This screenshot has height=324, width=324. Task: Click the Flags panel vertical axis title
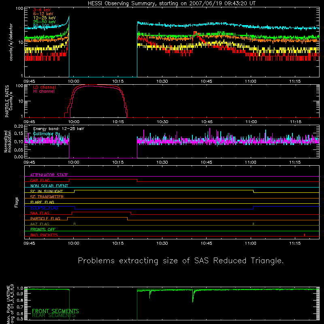[x=17, y=202]
